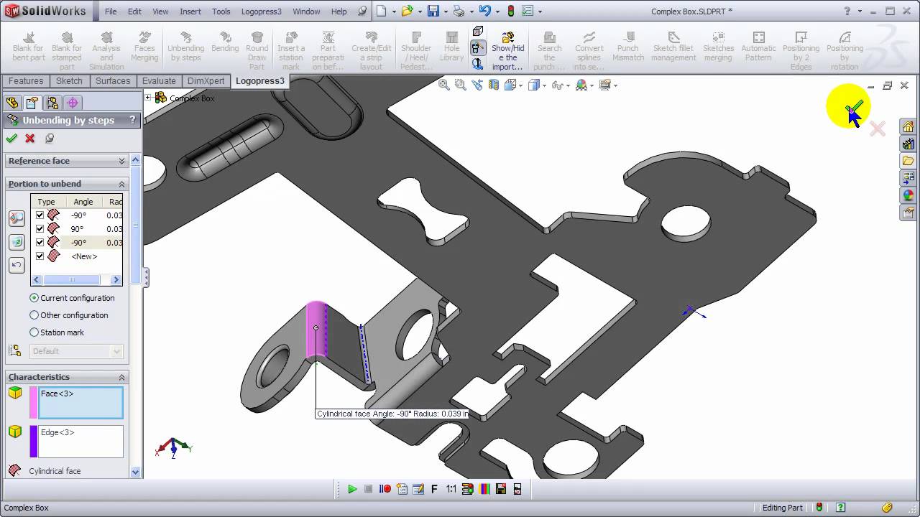Click the green OK checkmark in Unbending by steps panel
The height and width of the screenshot is (517, 920).
[11, 139]
